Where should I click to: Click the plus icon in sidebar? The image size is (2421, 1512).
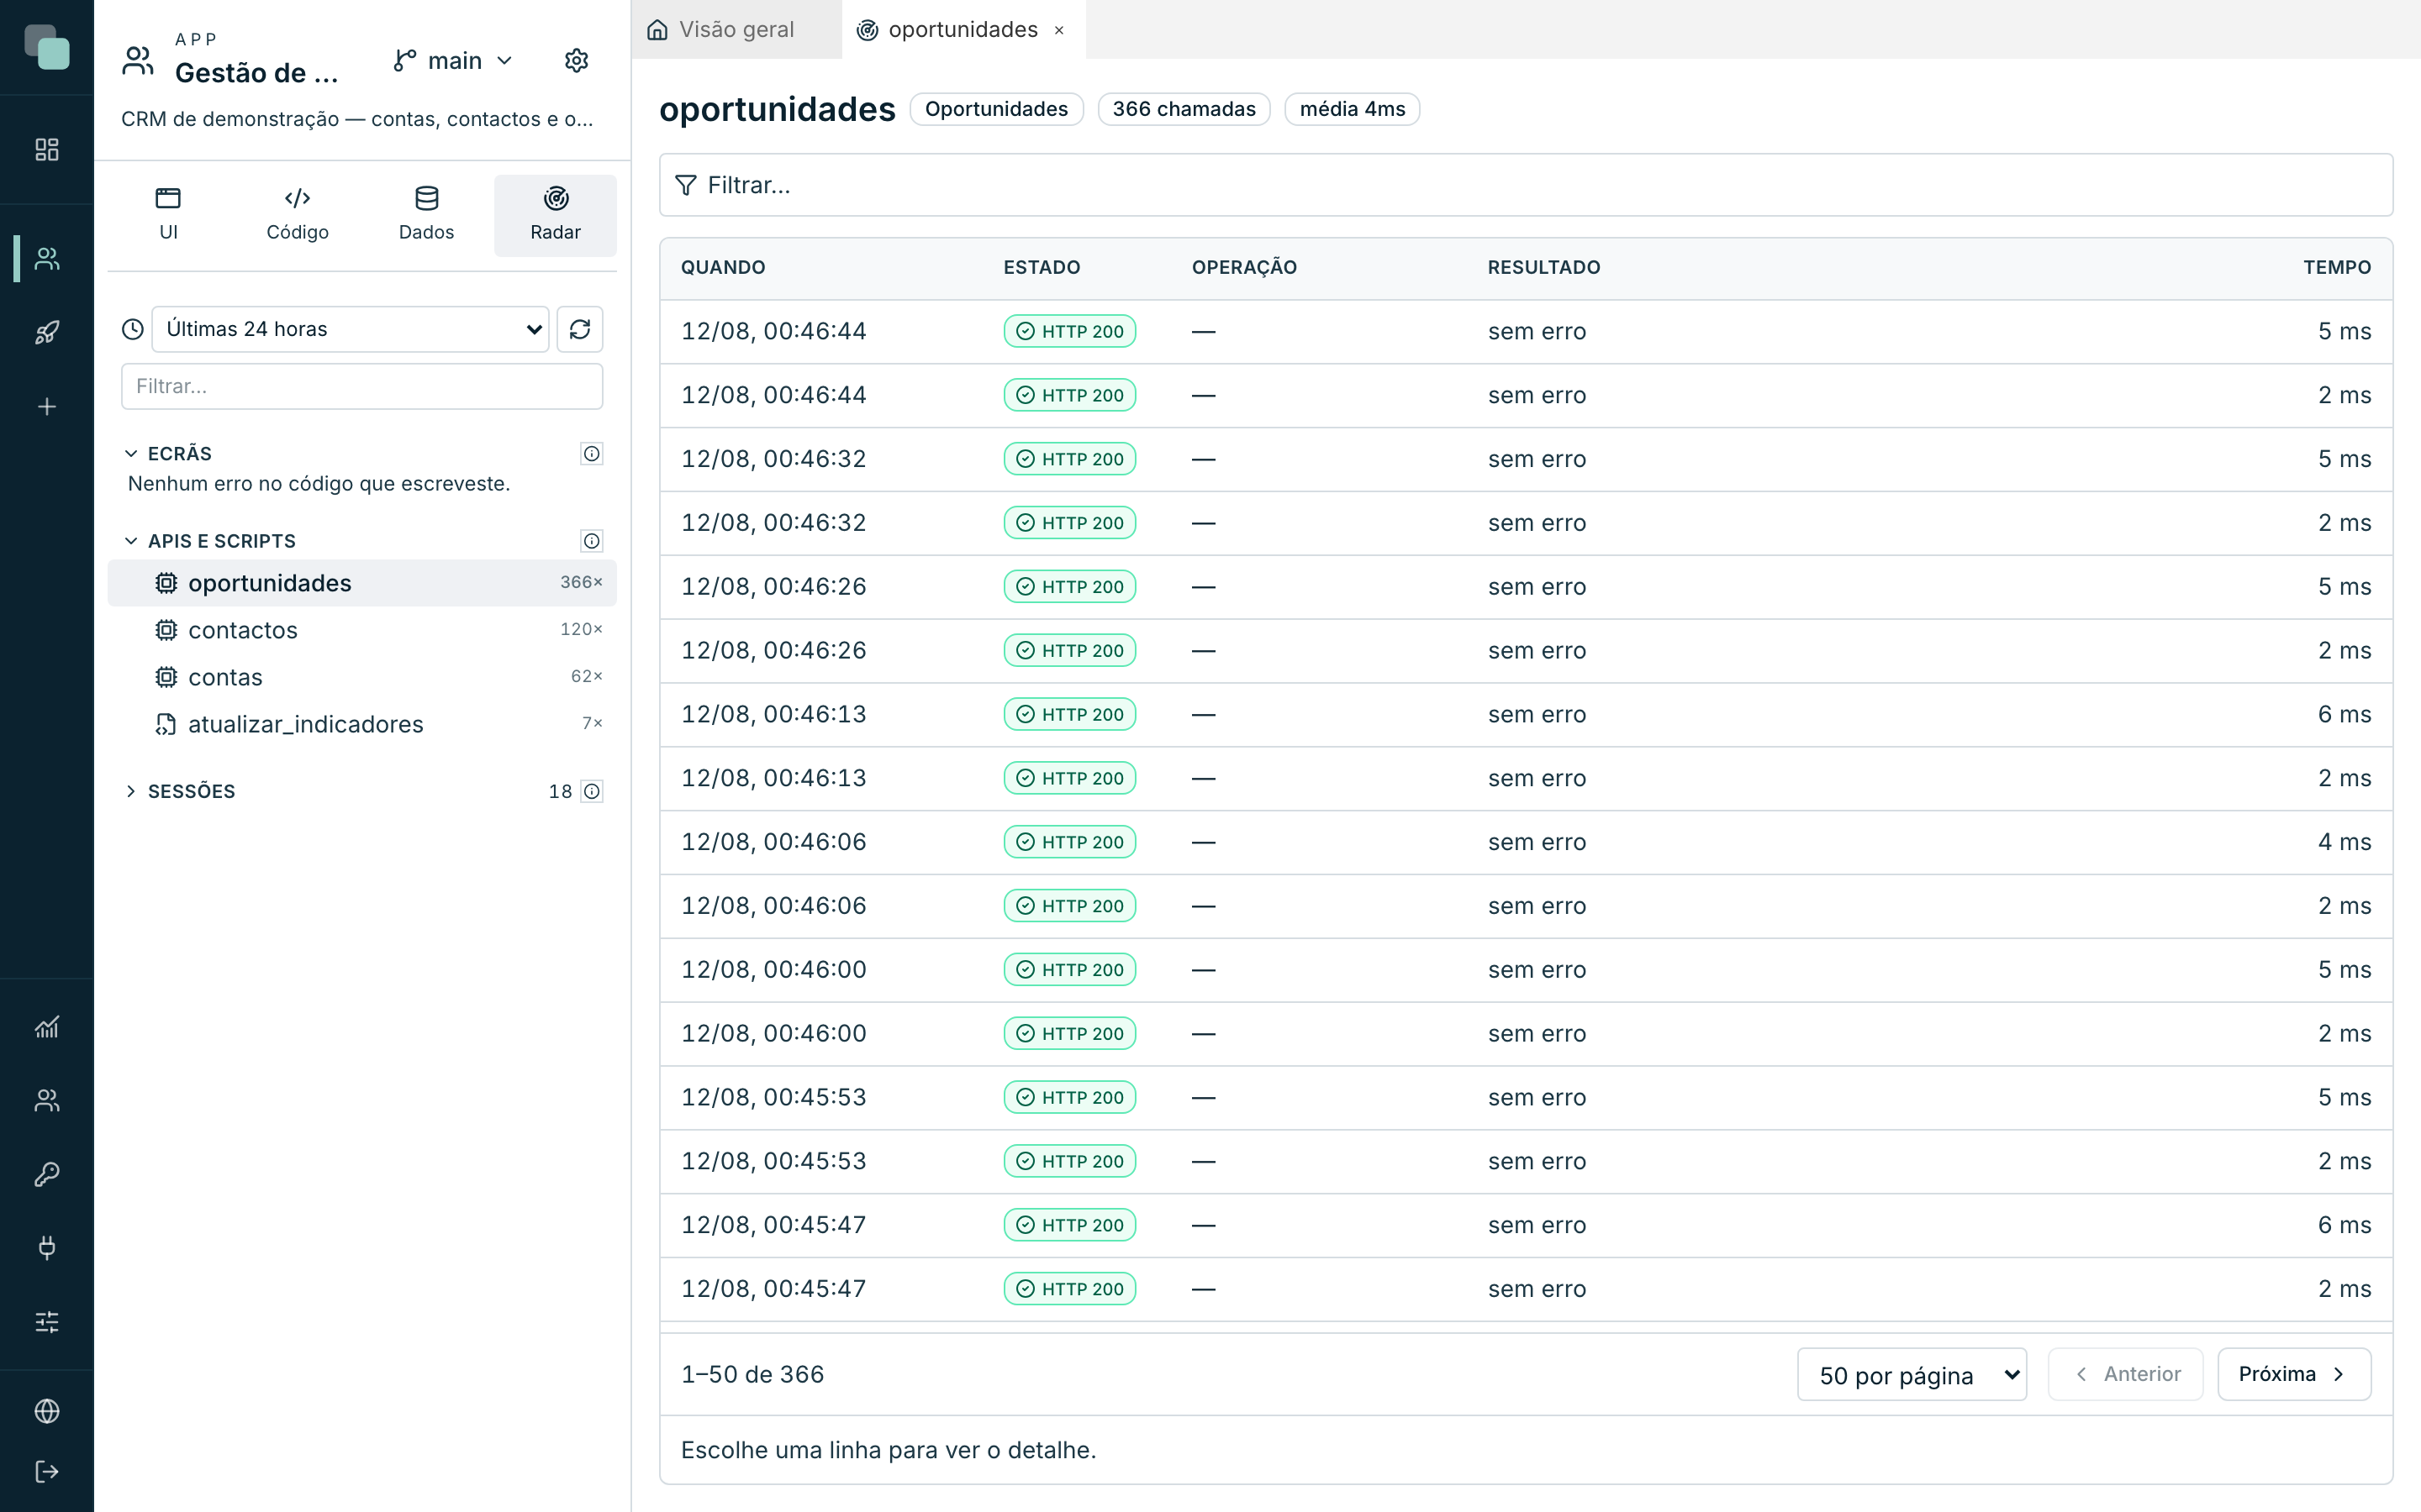click(x=47, y=407)
